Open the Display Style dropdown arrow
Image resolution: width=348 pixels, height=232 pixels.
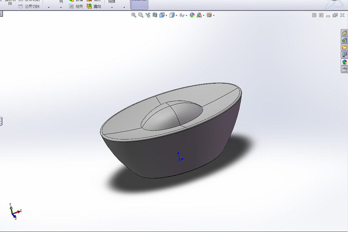[x=176, y=15]
